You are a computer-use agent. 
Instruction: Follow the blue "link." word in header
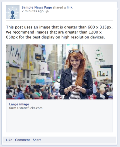pos(70,7)
